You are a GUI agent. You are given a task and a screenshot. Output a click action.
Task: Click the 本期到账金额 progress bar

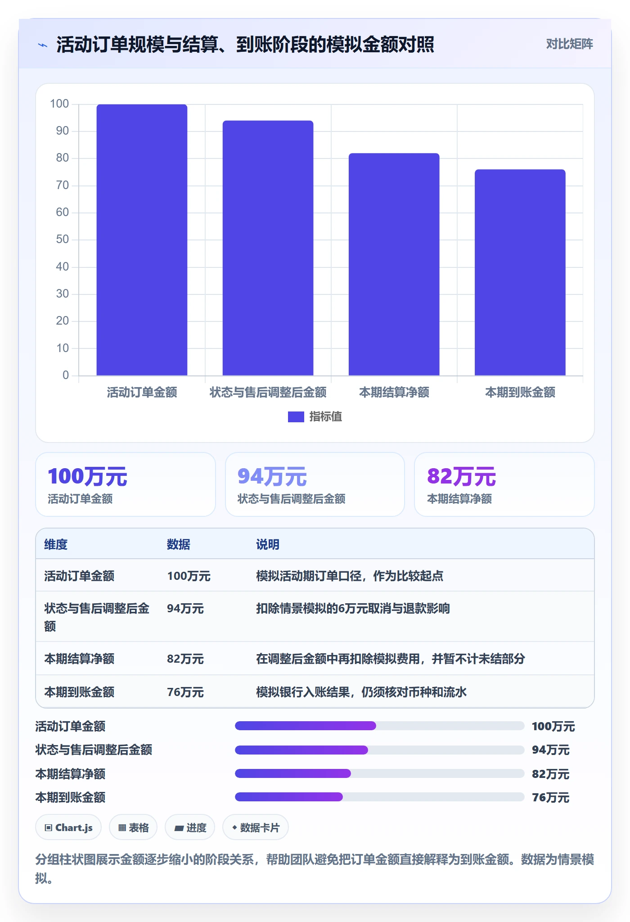pyautogui.click(x=380, y=797)
